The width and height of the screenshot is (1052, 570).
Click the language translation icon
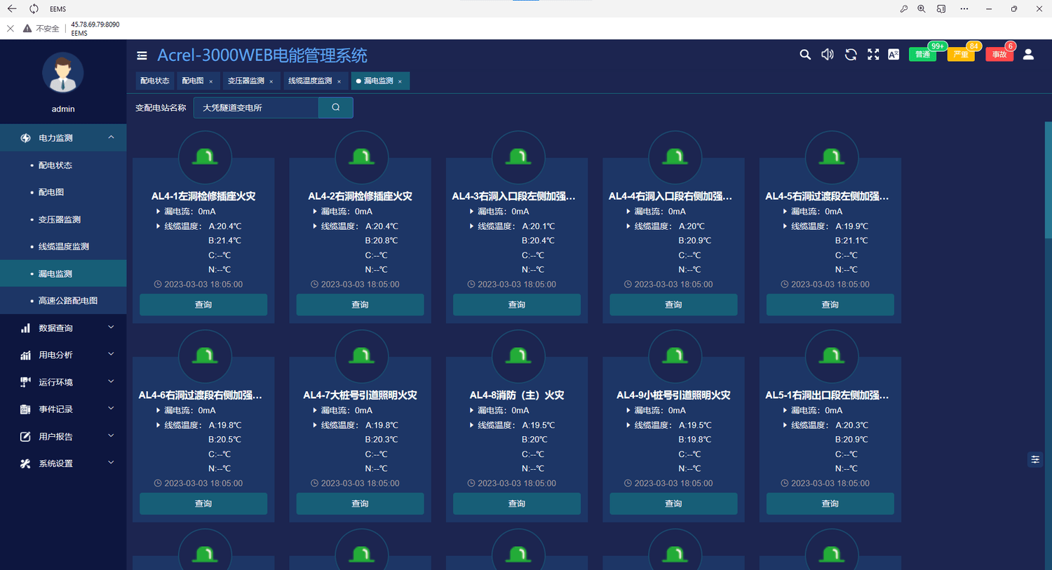893,55
